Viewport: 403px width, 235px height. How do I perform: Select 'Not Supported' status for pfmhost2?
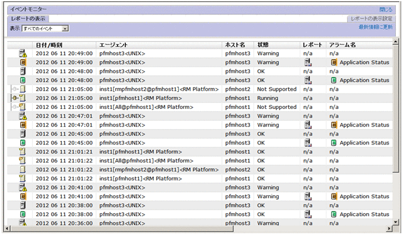277,89
